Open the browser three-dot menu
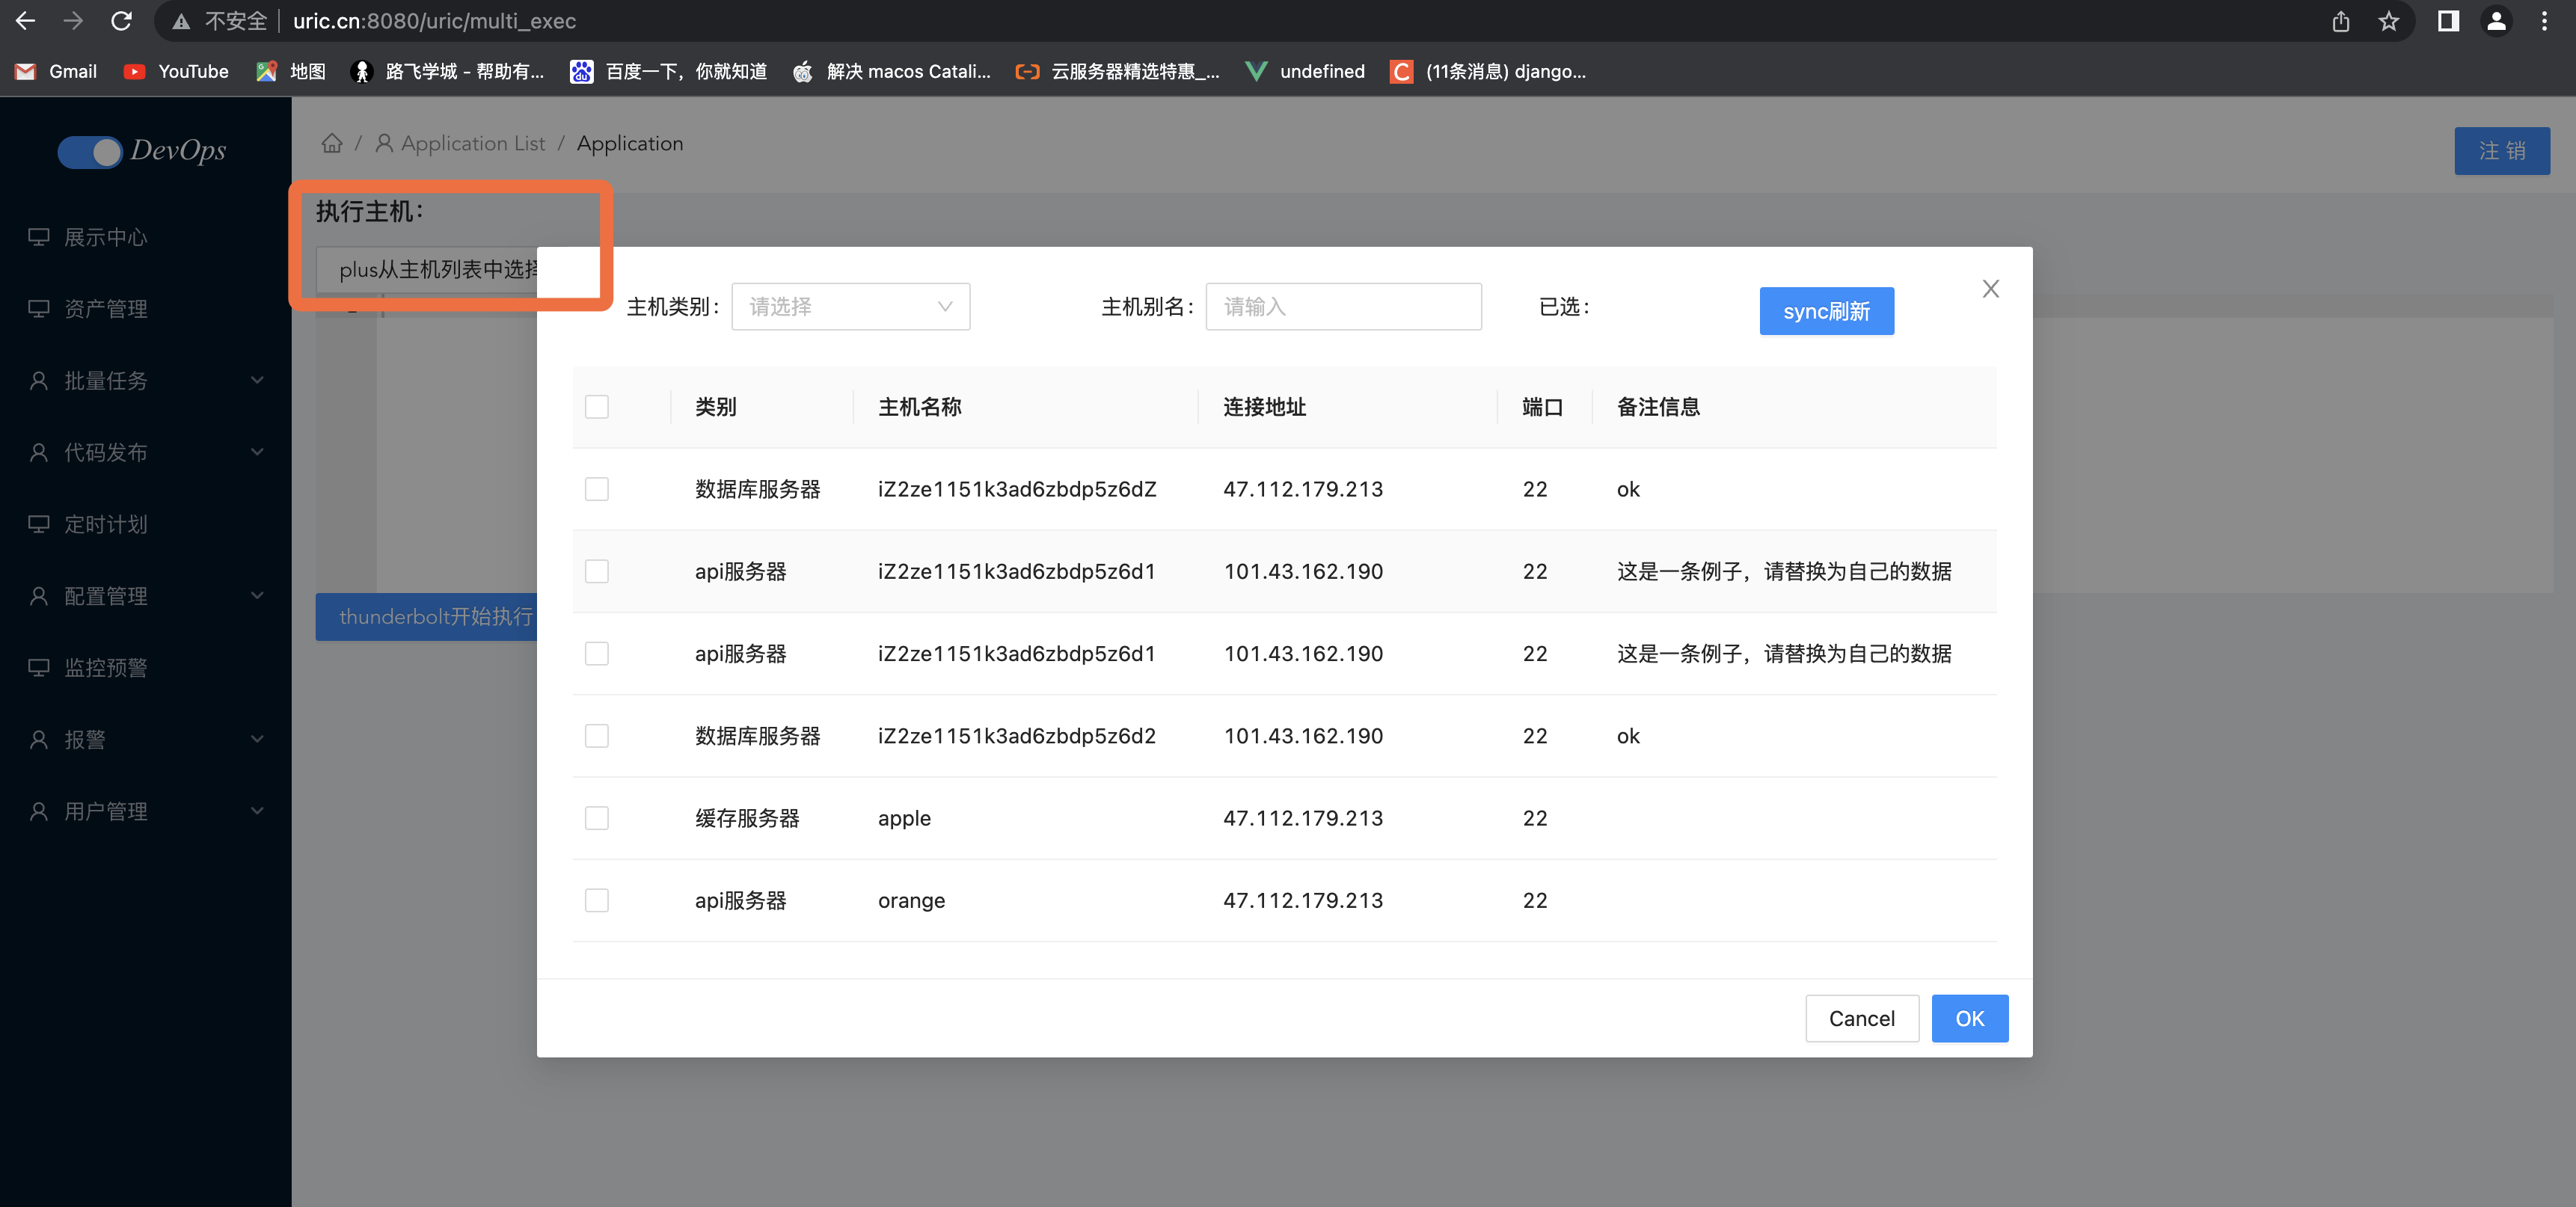 pyautogui.click(x=2544, y=21)
